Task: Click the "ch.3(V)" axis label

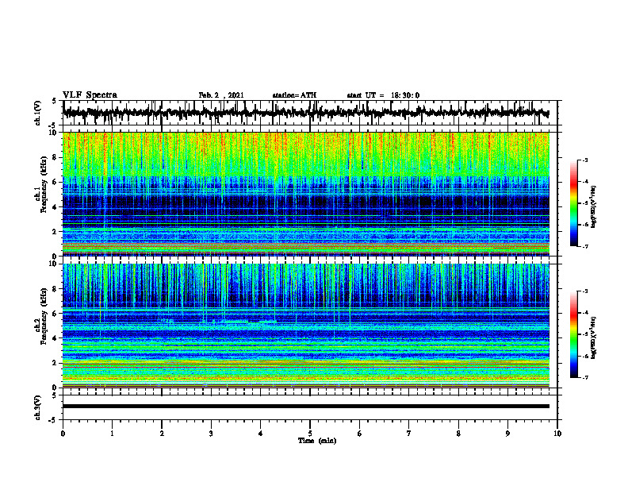Action: click(38, 407)
